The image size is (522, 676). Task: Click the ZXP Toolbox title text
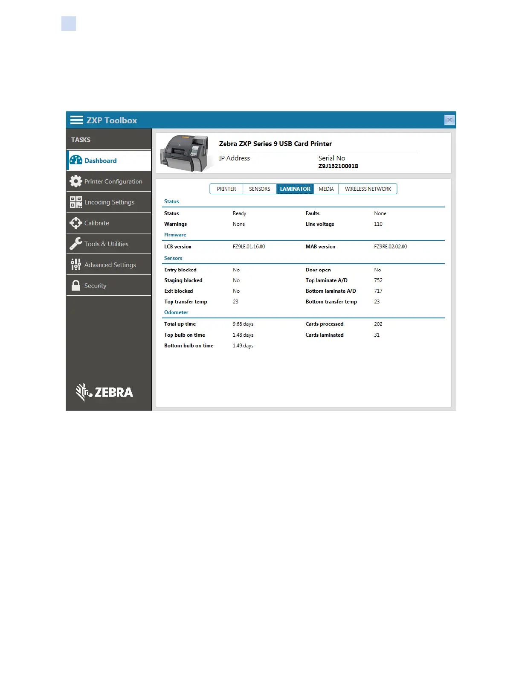point(112,120)
